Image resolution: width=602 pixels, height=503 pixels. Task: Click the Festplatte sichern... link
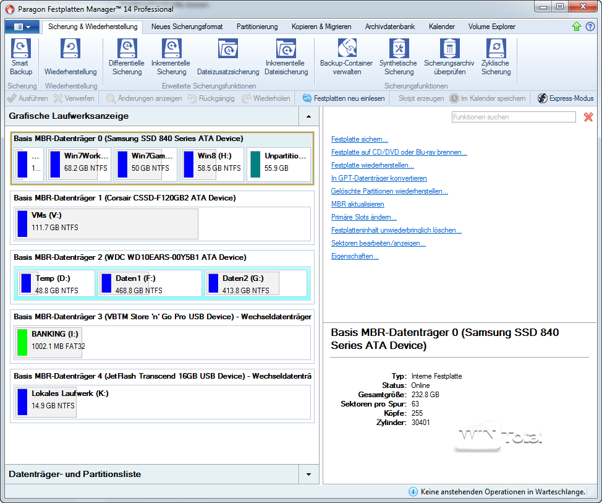click(x=360, y=139)
